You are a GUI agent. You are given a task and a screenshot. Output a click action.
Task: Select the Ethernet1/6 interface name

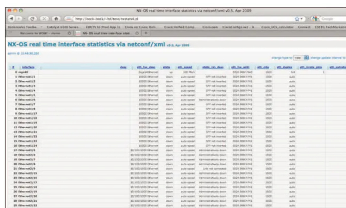pyautogui.click(x=27, y=100)
